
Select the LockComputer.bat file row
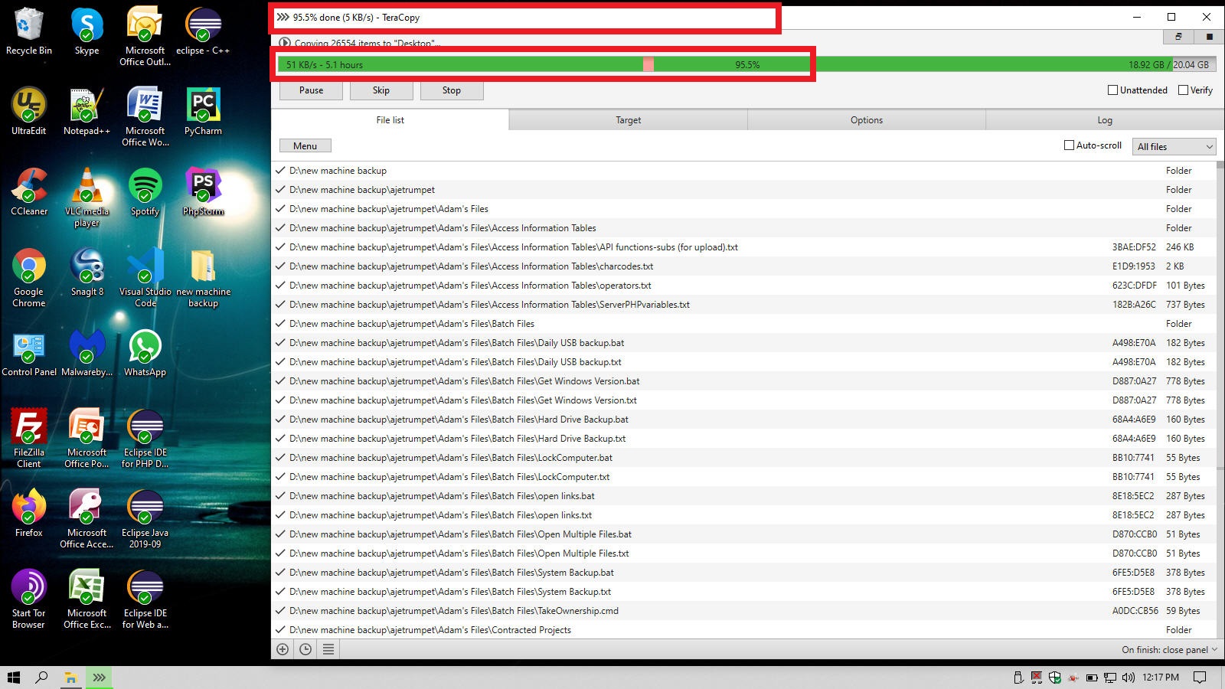(744, 458)
